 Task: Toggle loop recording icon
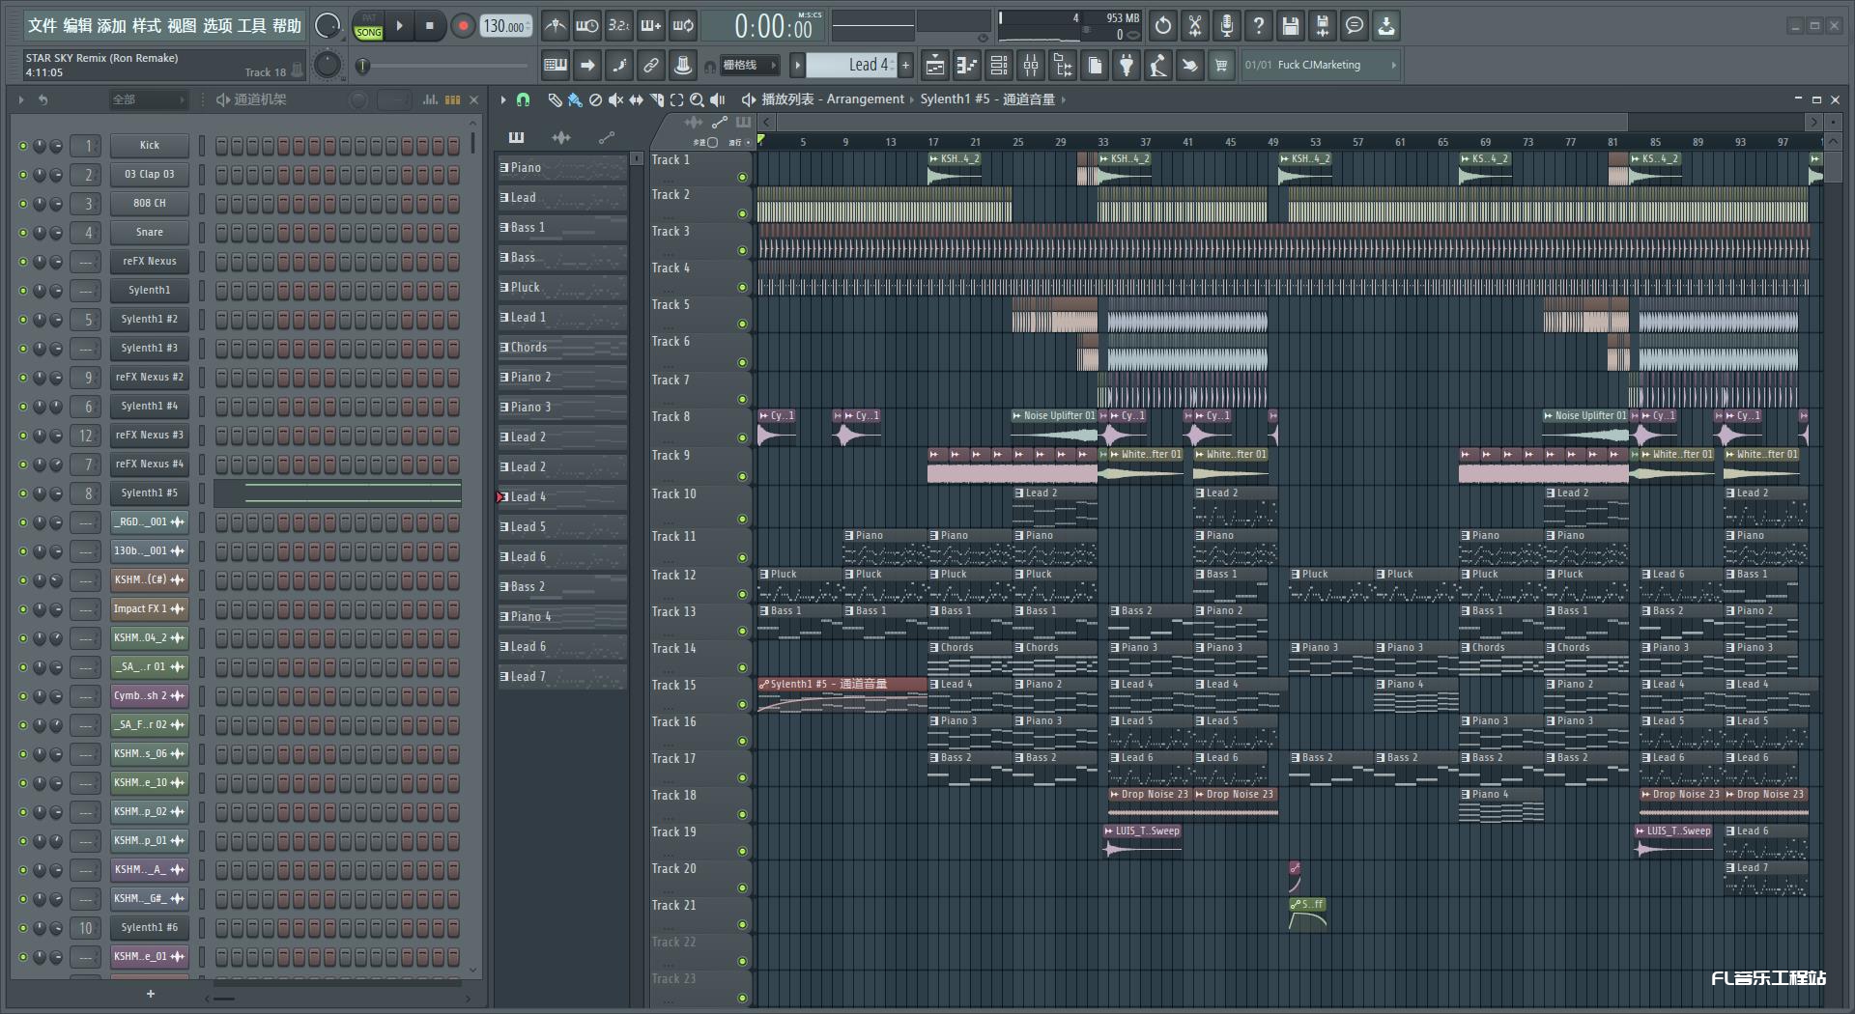click(x=683, y=26)
